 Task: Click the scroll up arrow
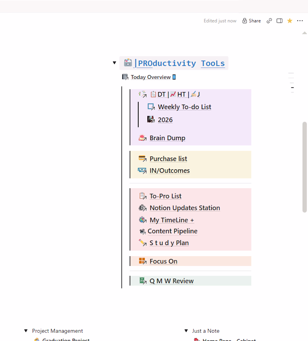point(305,33)
